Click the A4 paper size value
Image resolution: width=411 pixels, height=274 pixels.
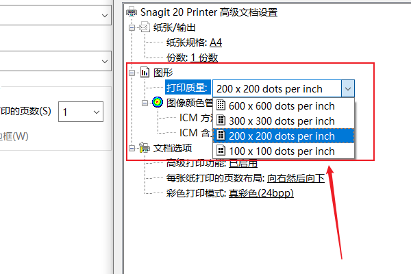(216, 42)
